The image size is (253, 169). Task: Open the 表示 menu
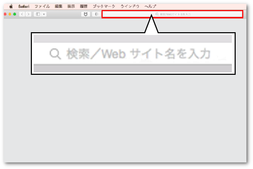coord(71,6)
